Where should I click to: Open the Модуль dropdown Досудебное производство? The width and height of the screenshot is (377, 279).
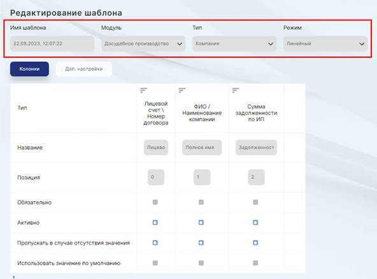[143, 43]
